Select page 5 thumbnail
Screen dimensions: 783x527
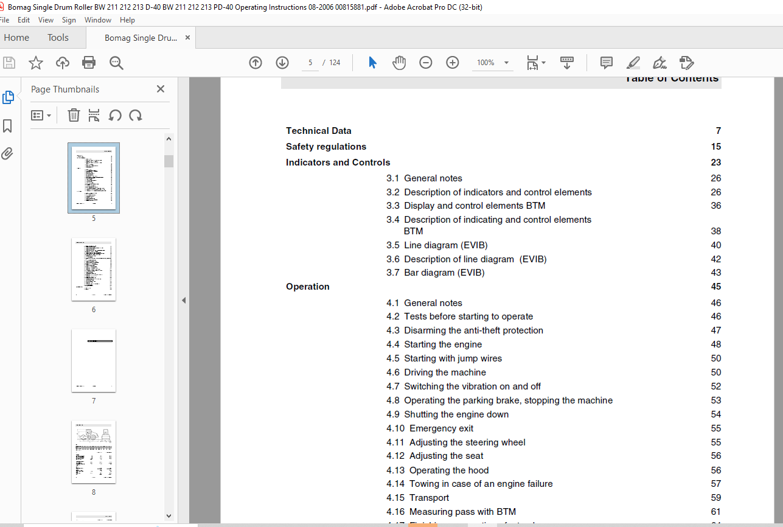click(x=94, y=178)
